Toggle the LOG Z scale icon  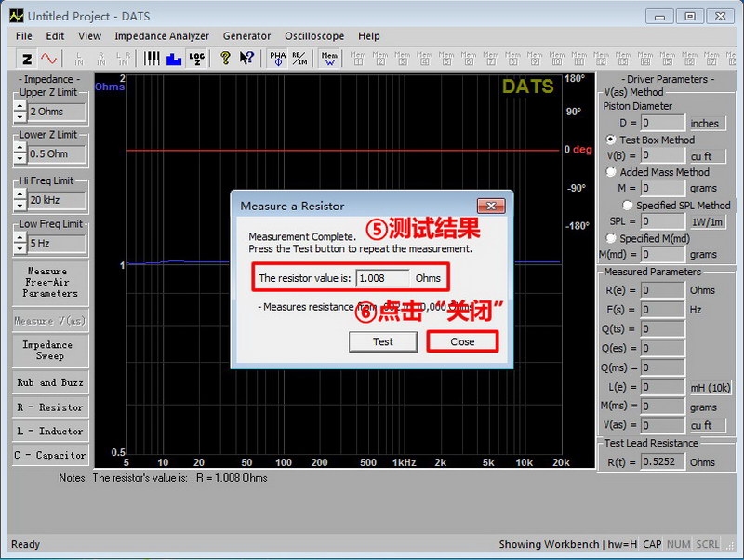(196, 59)
